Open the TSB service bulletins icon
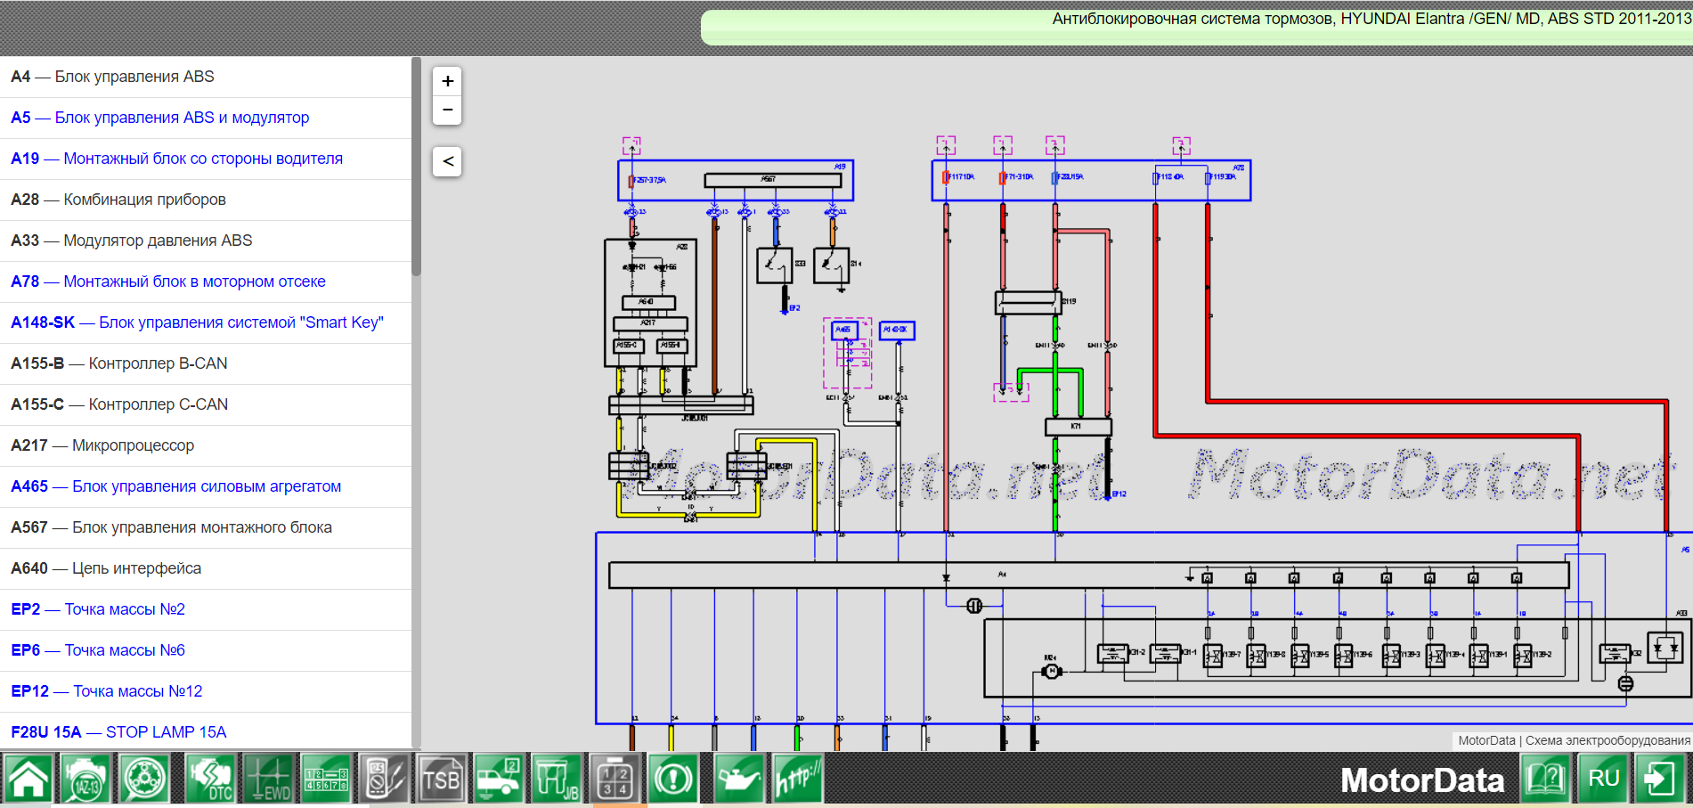The height and width of the screenshot is (808, 1693). tap(442, 779)
